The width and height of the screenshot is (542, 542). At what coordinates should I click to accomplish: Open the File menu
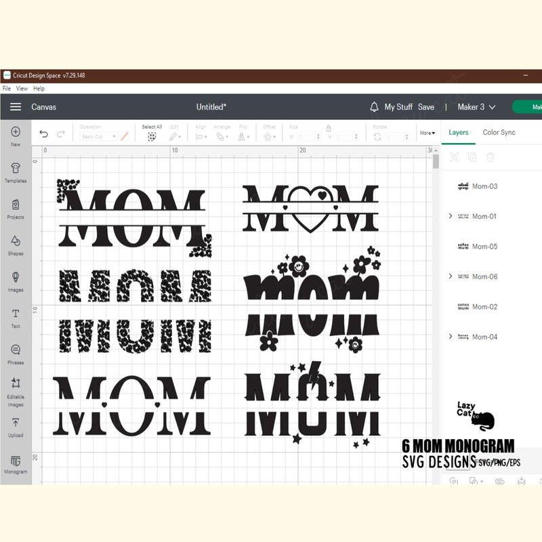point(7,89)
